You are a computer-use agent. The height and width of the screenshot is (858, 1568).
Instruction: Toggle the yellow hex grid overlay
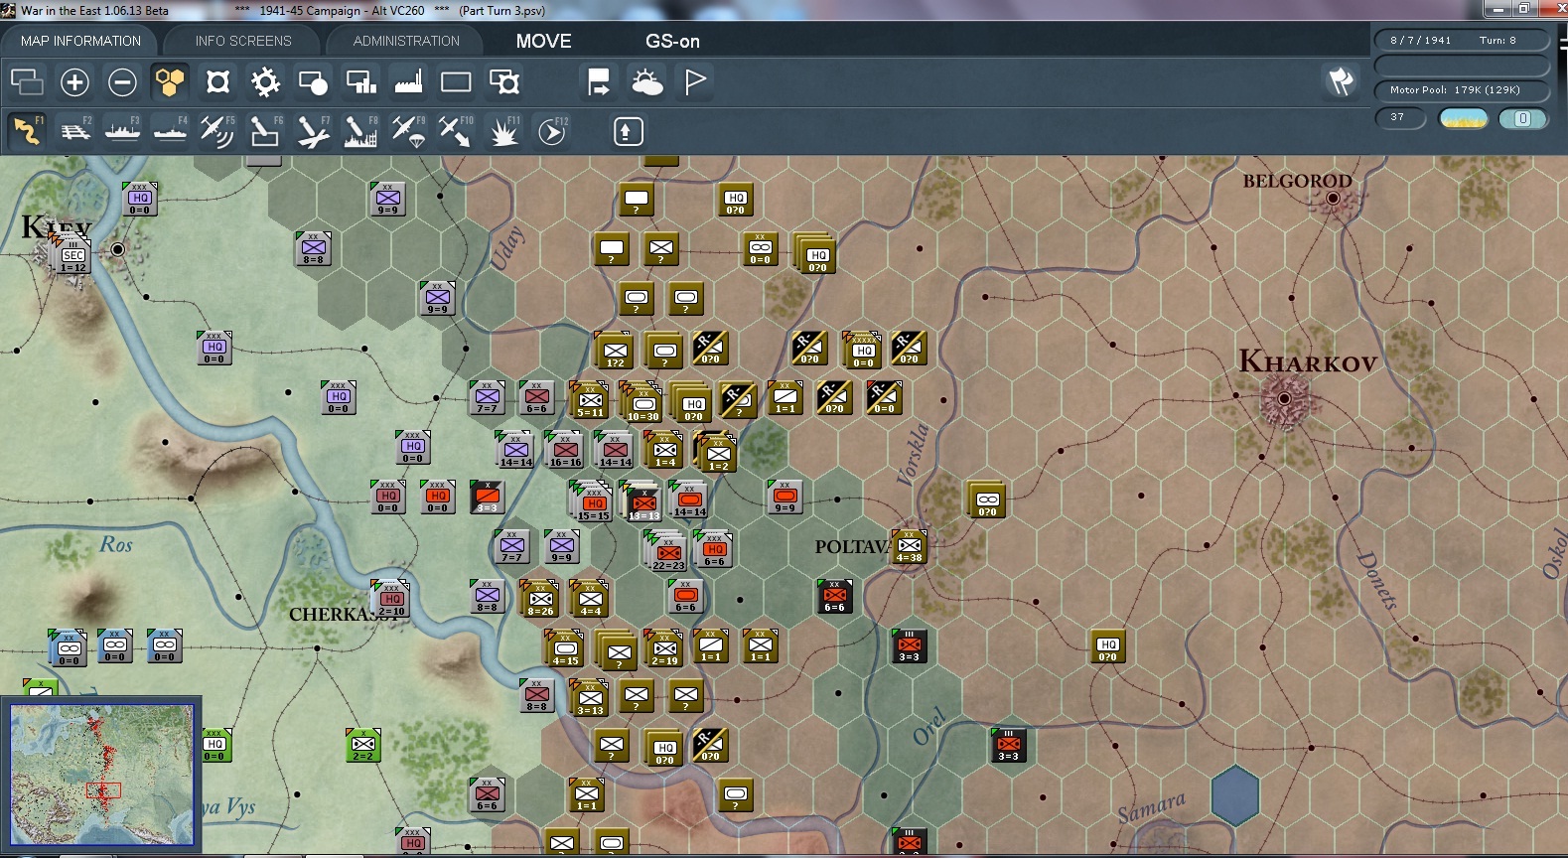pyautogui.click(x=170, y=81)
